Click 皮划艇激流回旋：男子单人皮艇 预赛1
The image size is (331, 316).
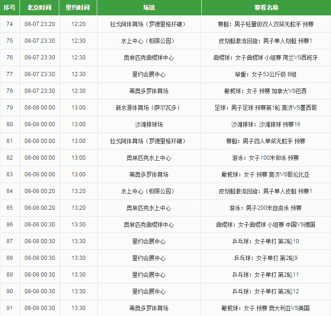click(x=265, y=192)
